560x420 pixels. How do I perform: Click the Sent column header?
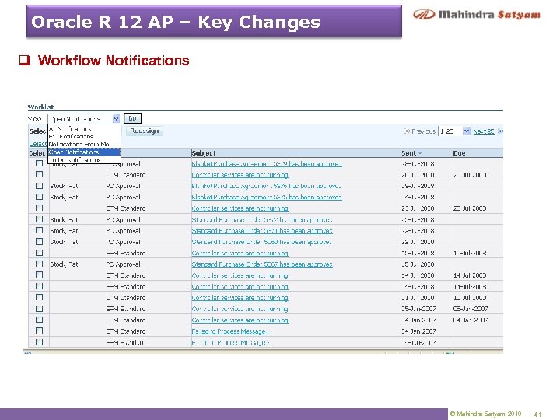tap(408, 153)
